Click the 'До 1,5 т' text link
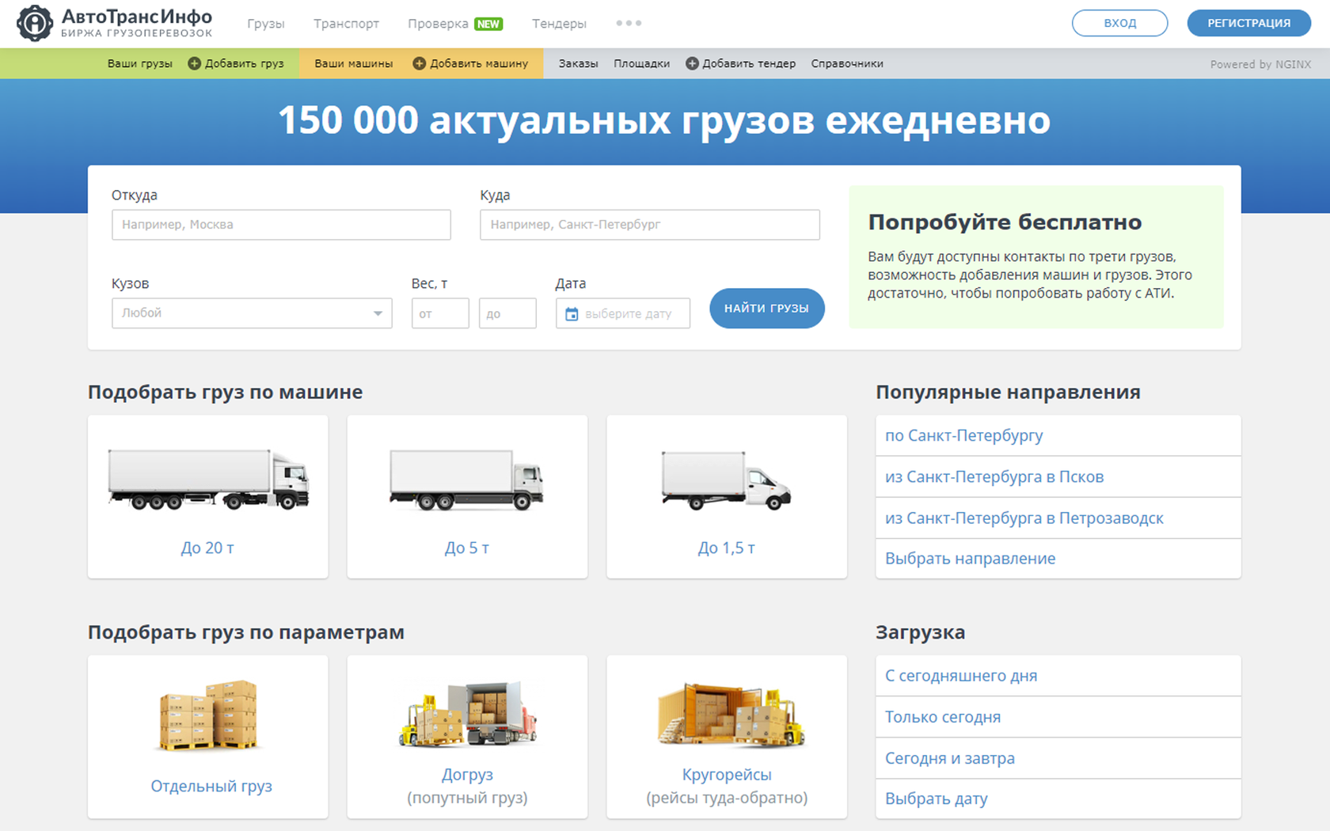This screenshot has width=1330, height=831. [x=727, y=548]
